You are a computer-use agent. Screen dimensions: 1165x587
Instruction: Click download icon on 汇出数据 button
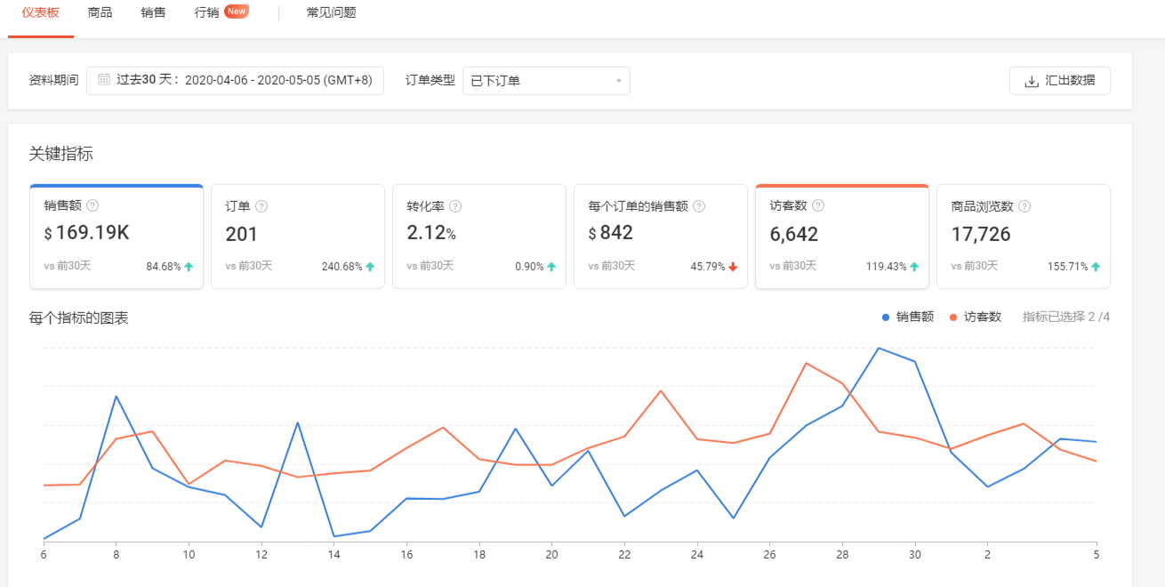[x=1032, y=81]
